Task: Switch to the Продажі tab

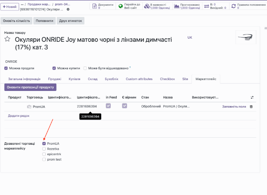Action: pos(55,79)
